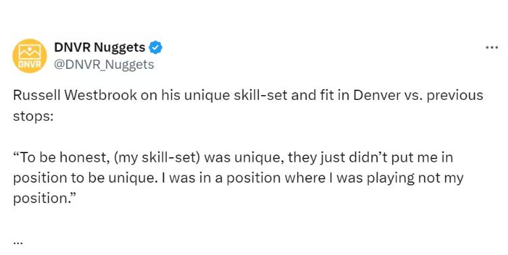Visit the DNVR Nuggets display name link

(100, 48)
